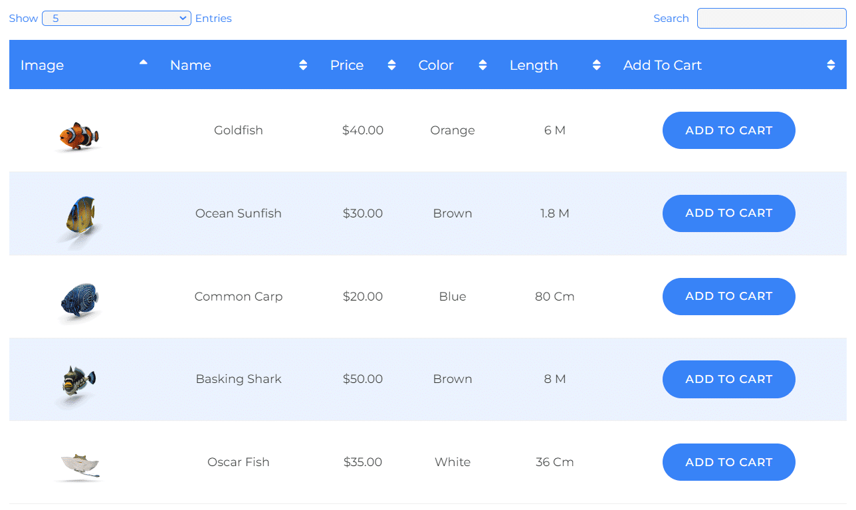
Task: Add Common Carp to cart
Action: (728, 297)
